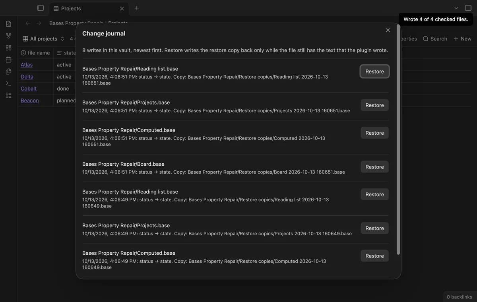This screenshot has height=302, width=477.
Task: Open graph view from the ribbon
Action: click(x=8, y=36)
